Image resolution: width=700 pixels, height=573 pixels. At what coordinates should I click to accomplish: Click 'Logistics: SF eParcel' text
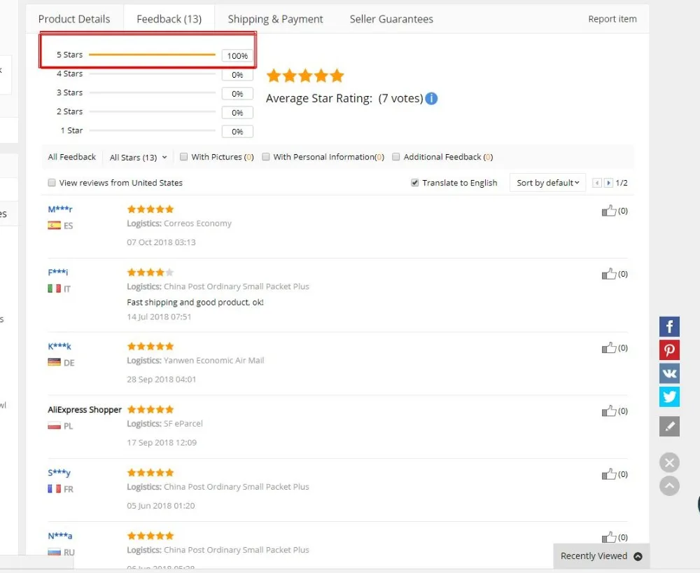point(164,423)
